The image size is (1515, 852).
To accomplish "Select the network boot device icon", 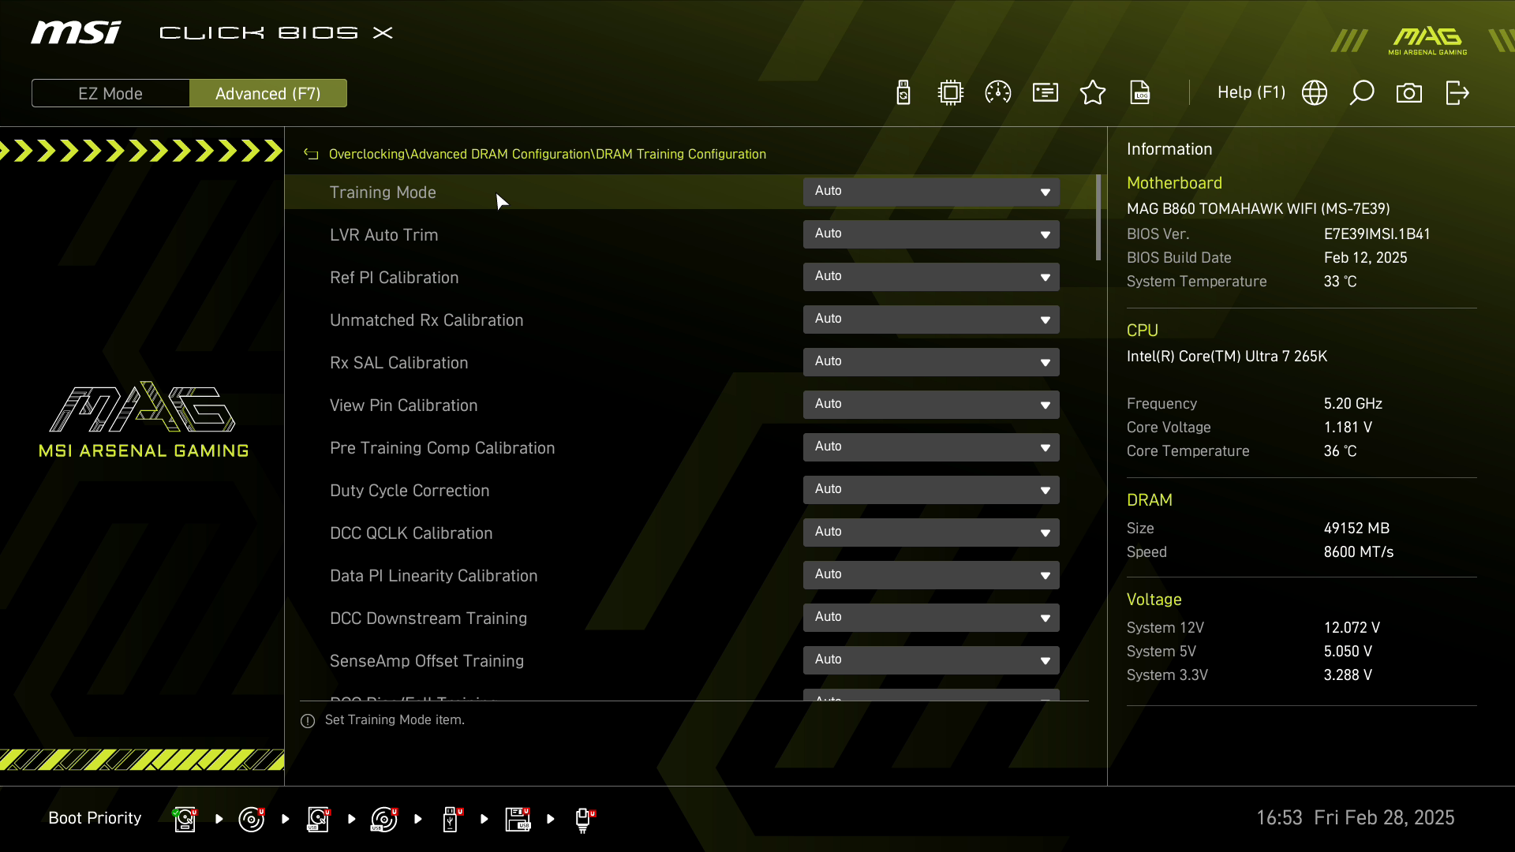I will click(583, 820).
